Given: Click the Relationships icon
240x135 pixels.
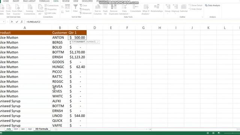Looking at the screenshot, I should coord(157,8).
